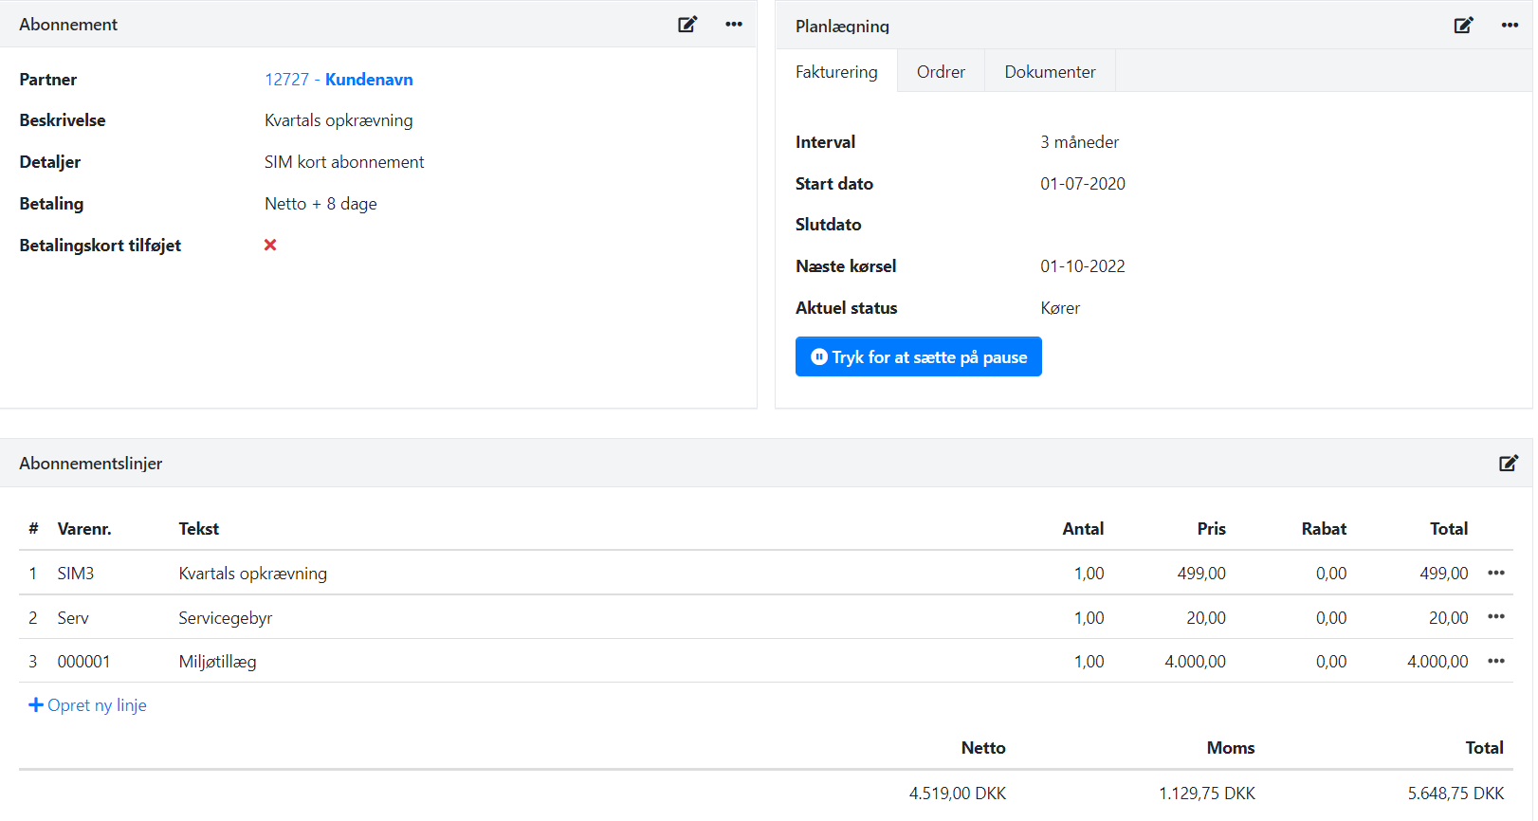The image size is (1538, 821).
Task: Click the Total column header in lines table
Action: (x=1448, y=529)
